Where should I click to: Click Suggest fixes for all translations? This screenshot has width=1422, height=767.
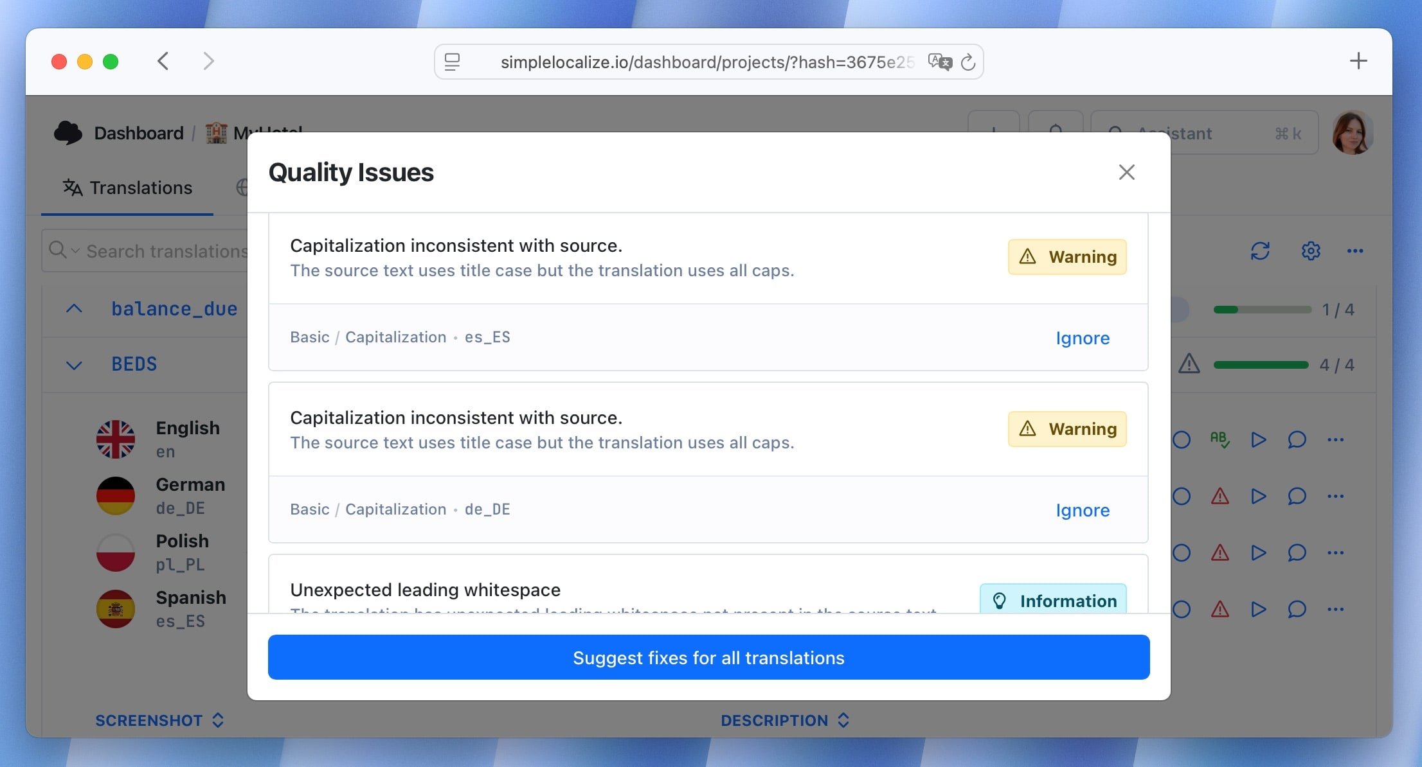click(x=708, y=657)
